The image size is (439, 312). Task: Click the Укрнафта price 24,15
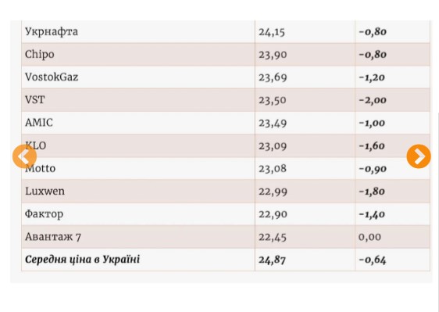point(272,32)
